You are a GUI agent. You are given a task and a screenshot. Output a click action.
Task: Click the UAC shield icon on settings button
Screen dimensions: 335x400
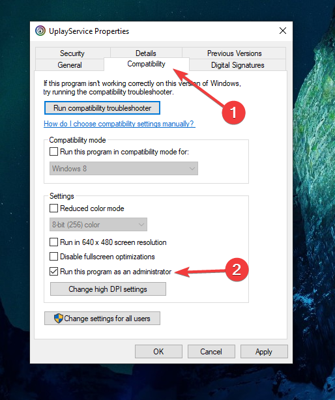59,319
